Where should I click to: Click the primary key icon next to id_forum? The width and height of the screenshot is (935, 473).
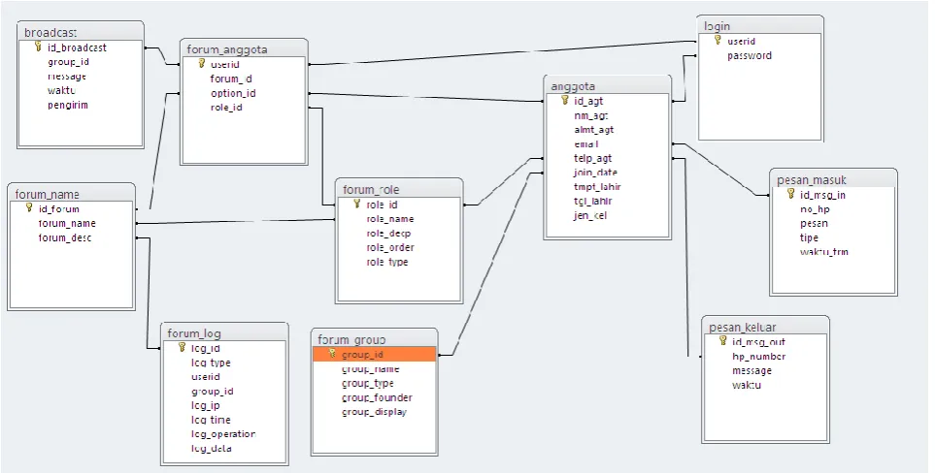[28, 207]
